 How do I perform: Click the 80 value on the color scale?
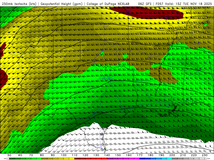42,155
